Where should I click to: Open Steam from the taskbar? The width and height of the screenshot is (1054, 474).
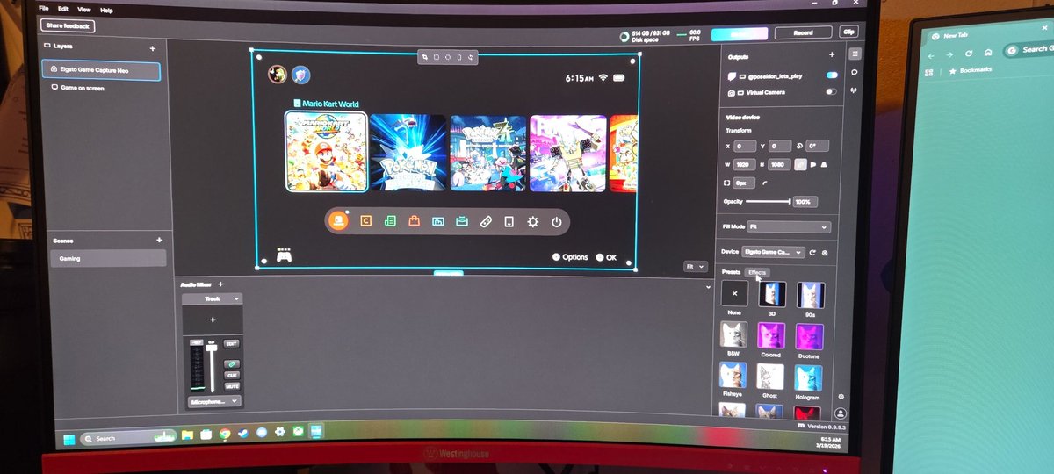pos(242,434)
